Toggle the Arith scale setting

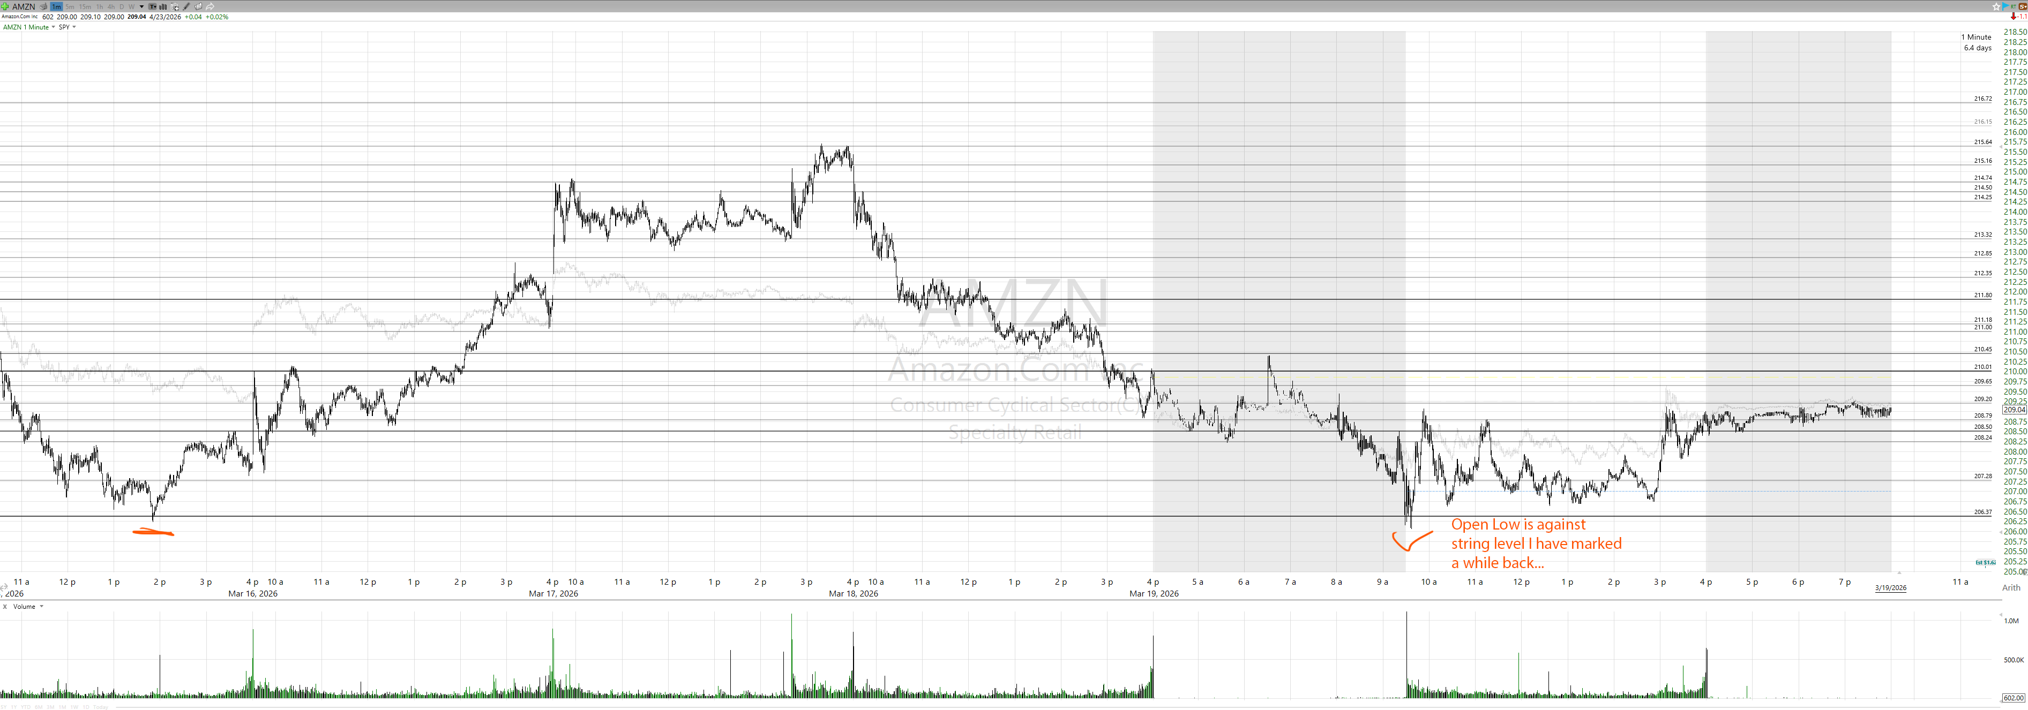(2011, 587)
